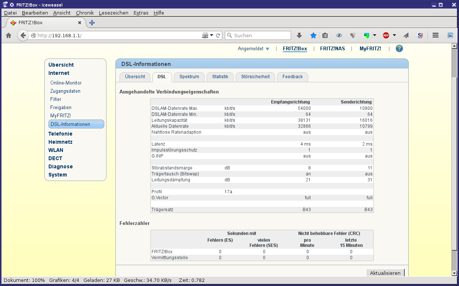This screenshot has height=286, width=459.
Task: Open the MyFRITZ! link in header
Action: [x=370, y=49]
